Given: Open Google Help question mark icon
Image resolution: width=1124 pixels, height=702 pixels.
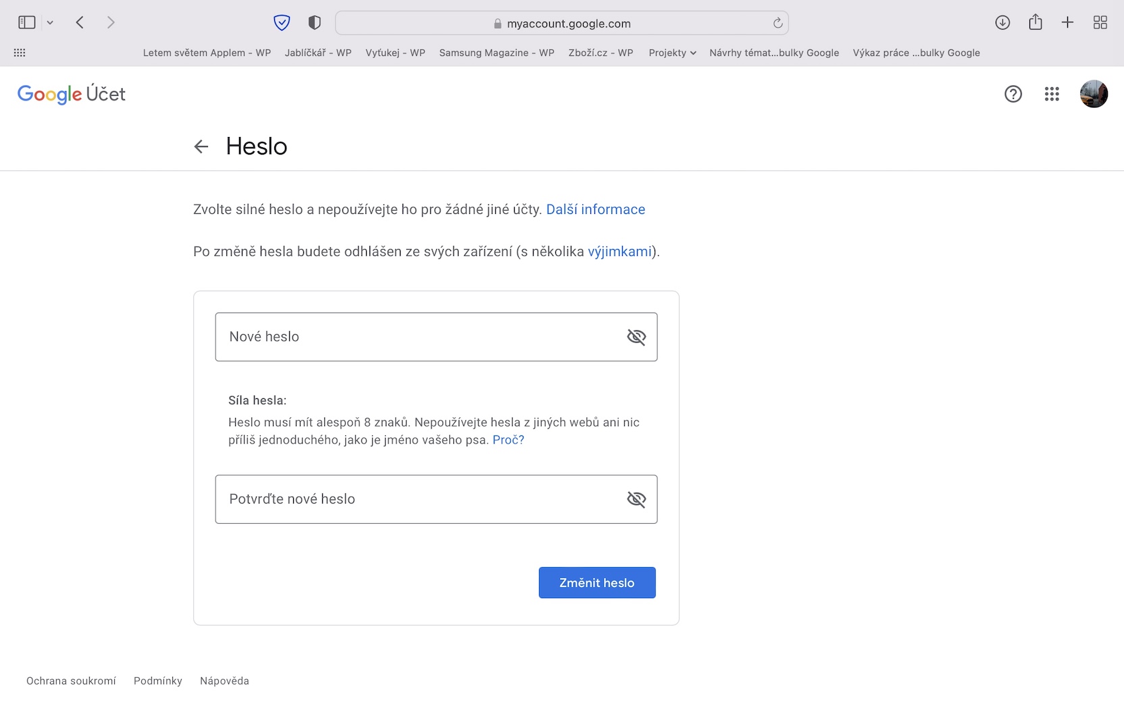Looking at the screenshot, I should click(x=1013, y=94).
